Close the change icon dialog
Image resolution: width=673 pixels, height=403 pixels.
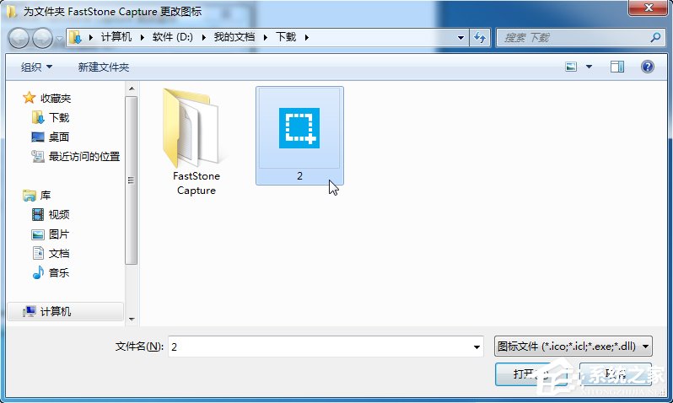point(649,8)
